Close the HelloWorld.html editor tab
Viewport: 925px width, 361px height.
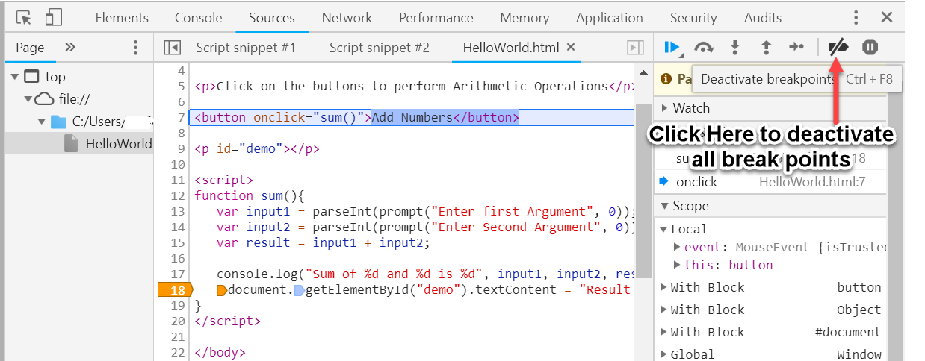point(572,47)
